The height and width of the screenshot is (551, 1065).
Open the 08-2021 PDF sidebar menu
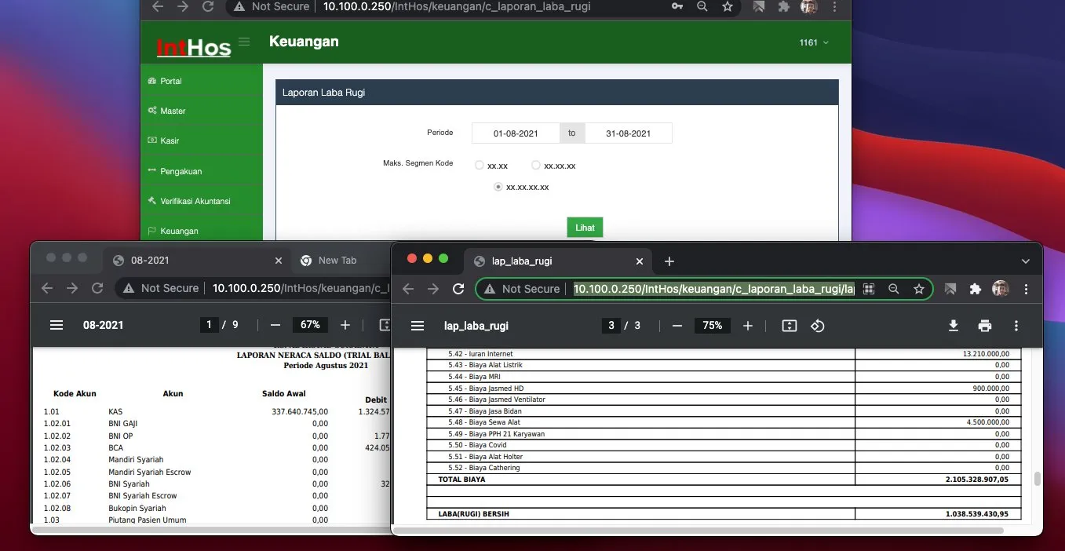pyautogui.click(x=57, y=325)
